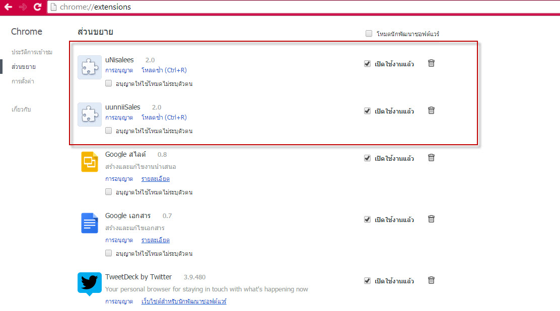Select การตั้งค่า in the sidebar
Screen dimensions: 560x311
pyautogui.click(x=23, y=81)
